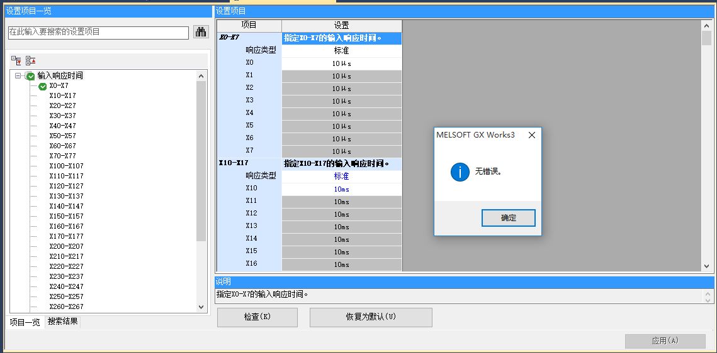Select X10-X17 in the tree
Viewport: 717px width, 353px height.
click(62, 95)
